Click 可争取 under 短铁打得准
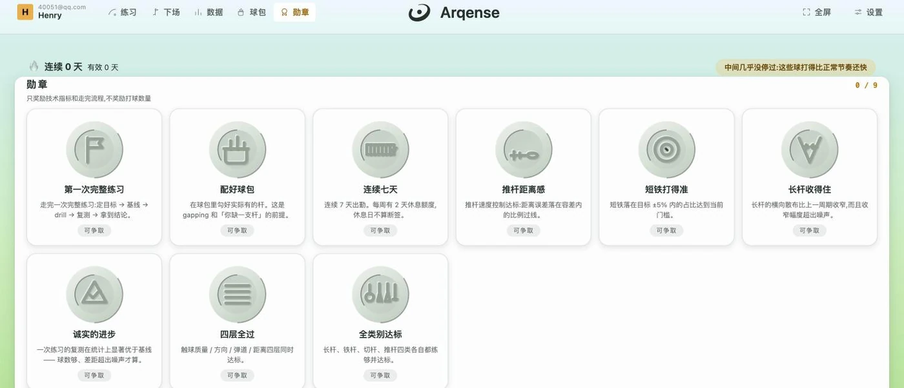The image size is (904, 388). (x=666, y=231)
